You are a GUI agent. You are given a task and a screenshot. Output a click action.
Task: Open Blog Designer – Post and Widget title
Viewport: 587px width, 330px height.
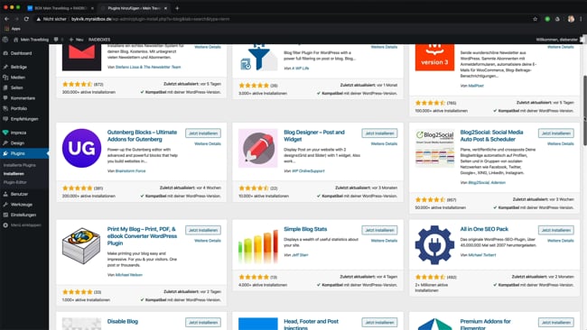313,135
